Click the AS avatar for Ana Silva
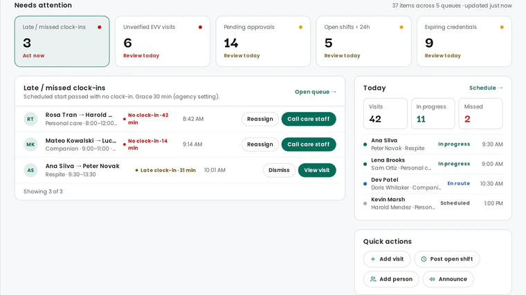526x295 pixels. pos(30,171)
